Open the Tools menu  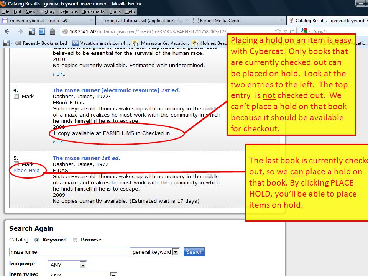(115, 11)
